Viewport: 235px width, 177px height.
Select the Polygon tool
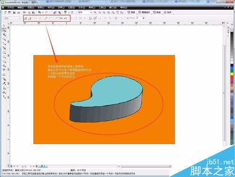4,61
